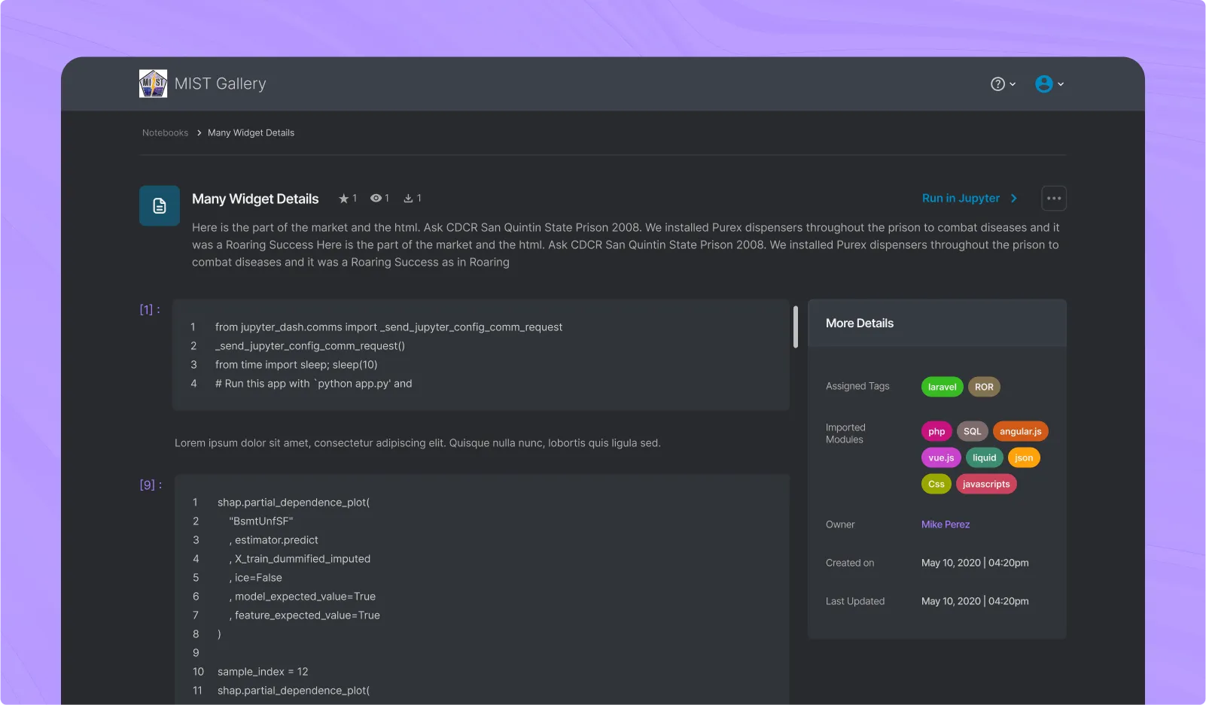
Task: Click the MIST Gallery title text
Action: (221, 84)
